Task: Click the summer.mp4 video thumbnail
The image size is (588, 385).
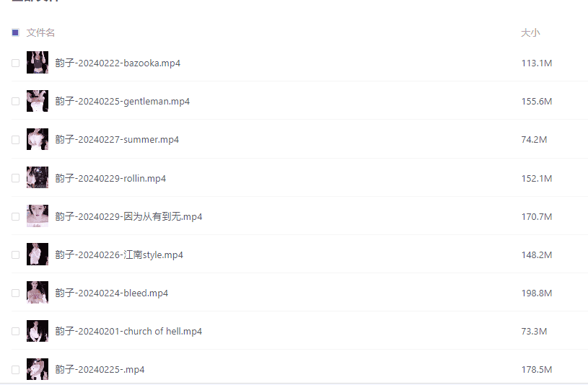Action: pos(38,139)
